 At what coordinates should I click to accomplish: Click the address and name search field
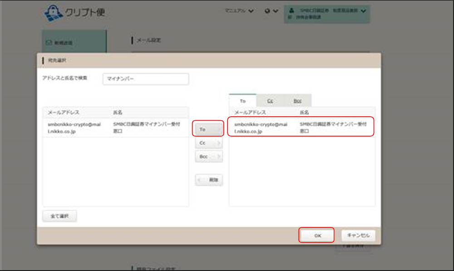point(145,79)
